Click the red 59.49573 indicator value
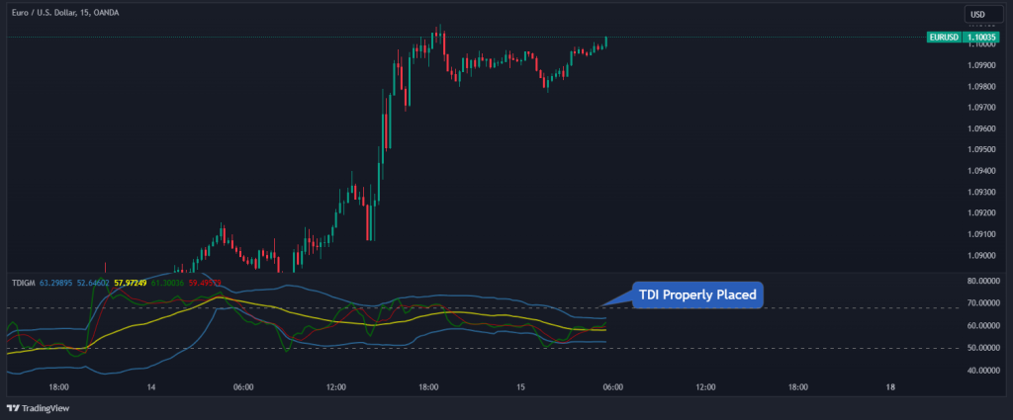The width and height of the screenshot is (1013, 420). point(204,283)
